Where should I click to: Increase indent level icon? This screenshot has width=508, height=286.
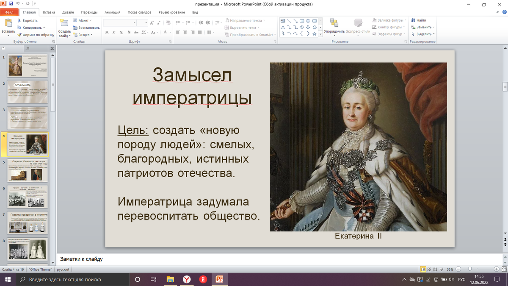[207, 23]
